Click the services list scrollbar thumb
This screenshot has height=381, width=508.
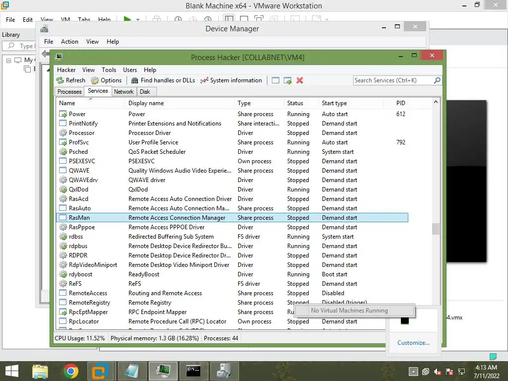click(x=436, y=229)
